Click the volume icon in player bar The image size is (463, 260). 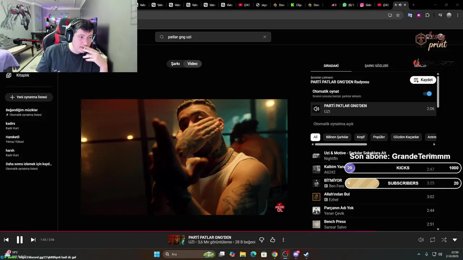421,240
